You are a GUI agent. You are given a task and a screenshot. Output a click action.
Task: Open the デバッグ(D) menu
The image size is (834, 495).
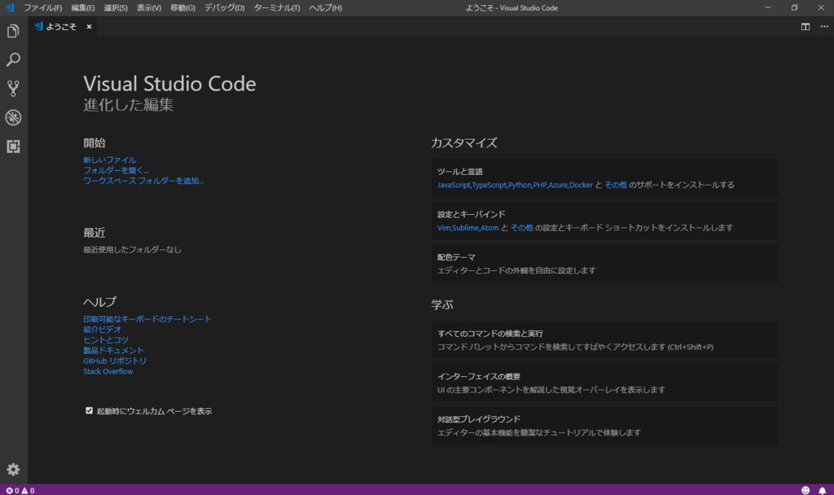(225, 8)
